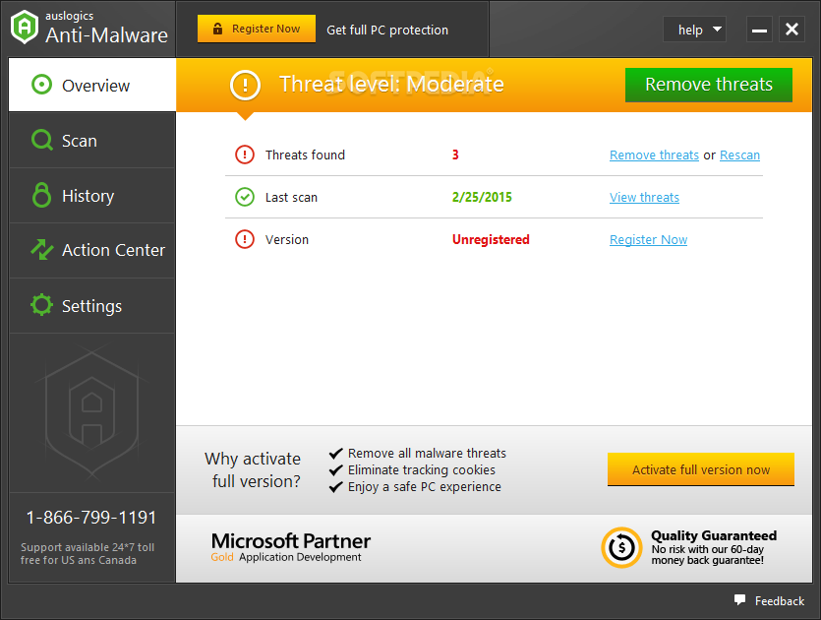Click the Rescan link
The height and width of the screenshot is (620, 821).
(739, 155)
